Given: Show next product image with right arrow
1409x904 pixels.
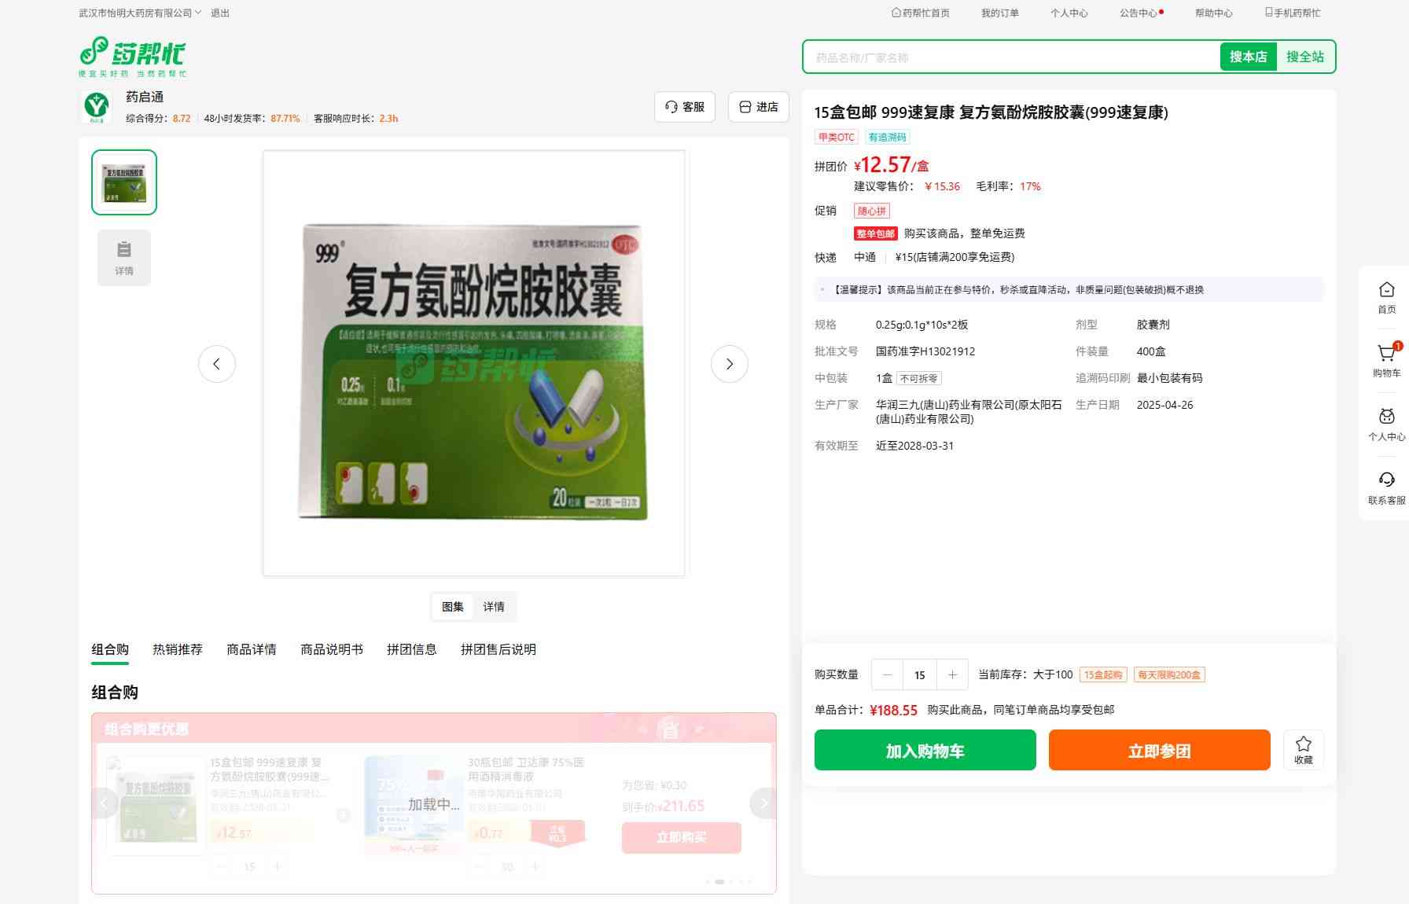Looking at the screenshot, I should point(729,364).
